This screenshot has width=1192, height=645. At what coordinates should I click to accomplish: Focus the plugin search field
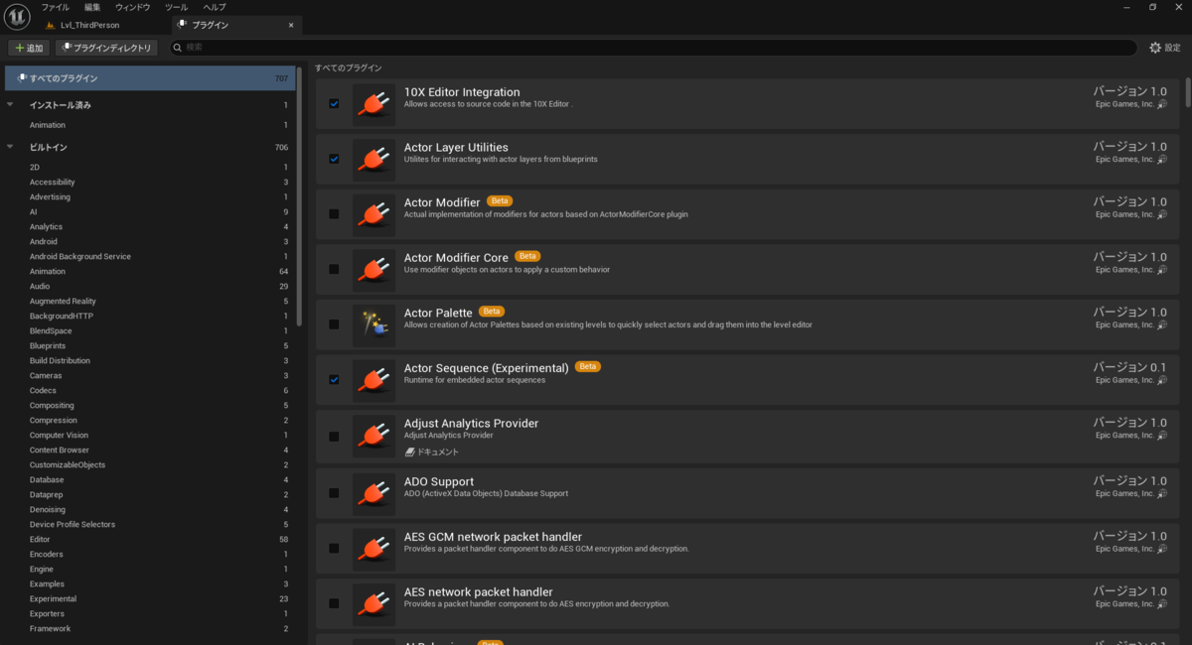653,48
